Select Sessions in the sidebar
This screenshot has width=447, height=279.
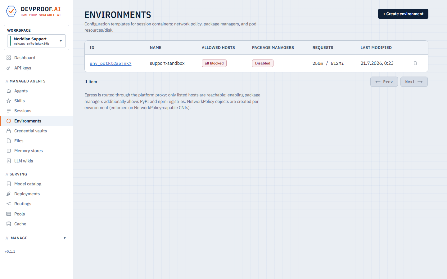tap(36, 111)
